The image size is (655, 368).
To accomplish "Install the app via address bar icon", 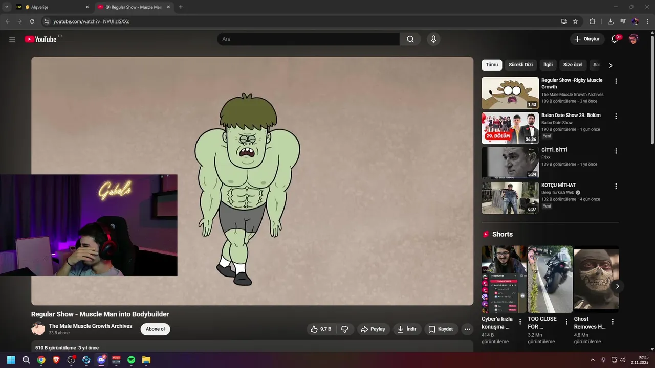I will 564,21.
